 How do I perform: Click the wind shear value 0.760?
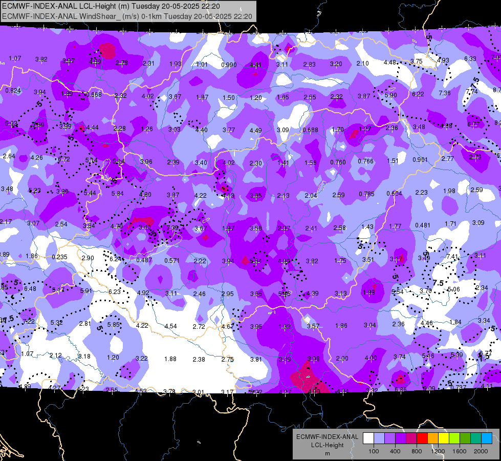coord(338,162)
